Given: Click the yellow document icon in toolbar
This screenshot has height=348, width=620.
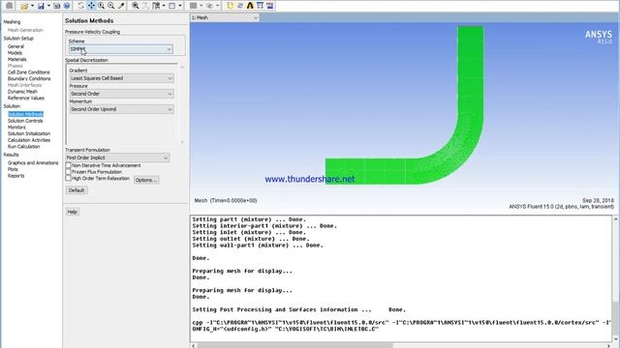Looking at the screenshot, I should (x=231, y=6).
